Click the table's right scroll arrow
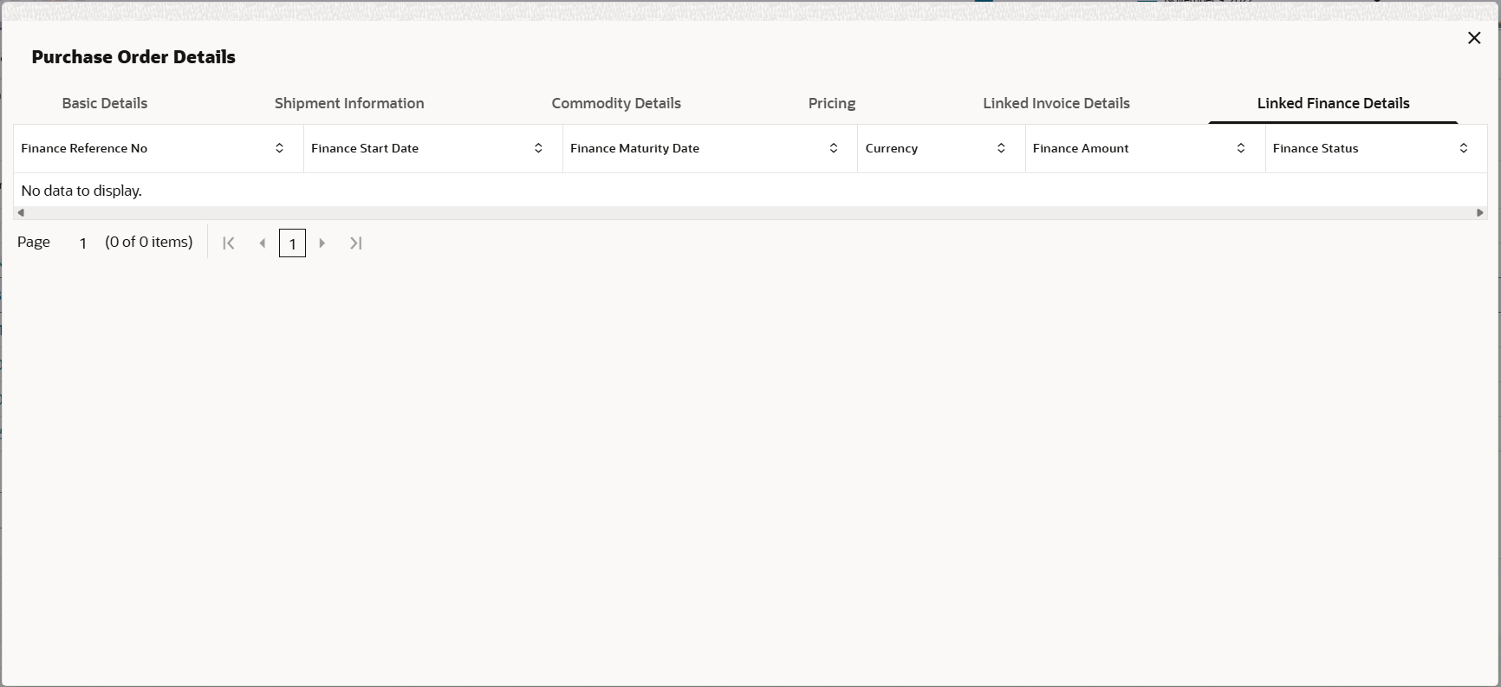 1480,213
